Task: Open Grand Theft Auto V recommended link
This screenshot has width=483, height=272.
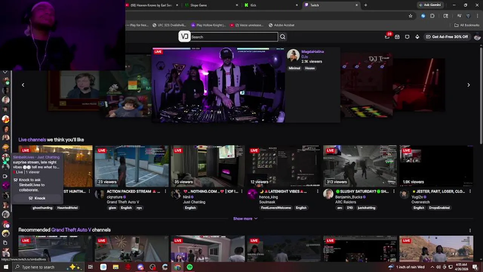Action: click(x=71, y=230)
